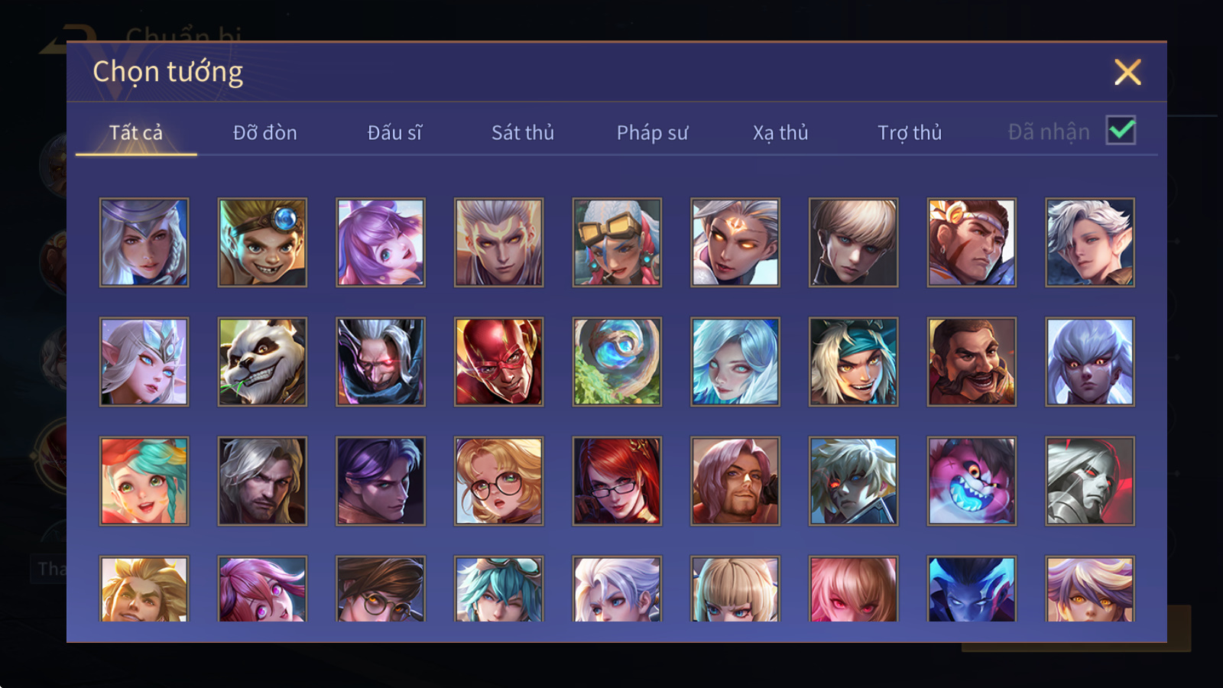Show the Pháp sư hero category

tap(652, 133)
